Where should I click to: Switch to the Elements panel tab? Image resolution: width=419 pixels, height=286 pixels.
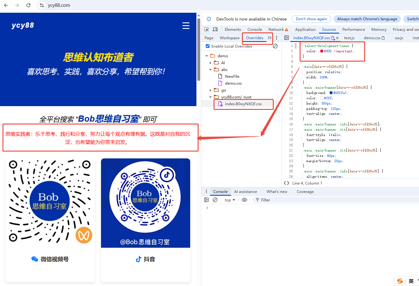[233, 30]
